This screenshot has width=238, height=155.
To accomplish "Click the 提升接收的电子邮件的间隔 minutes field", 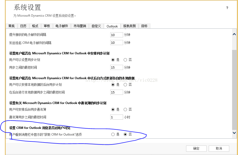I will [117, 35].
